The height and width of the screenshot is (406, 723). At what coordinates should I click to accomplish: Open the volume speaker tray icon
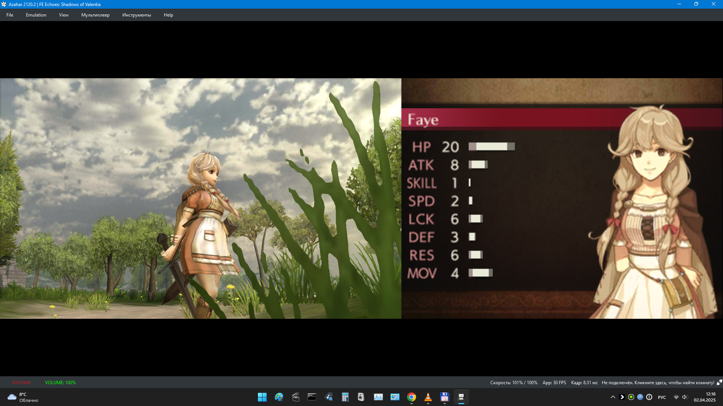coord(685,397)
